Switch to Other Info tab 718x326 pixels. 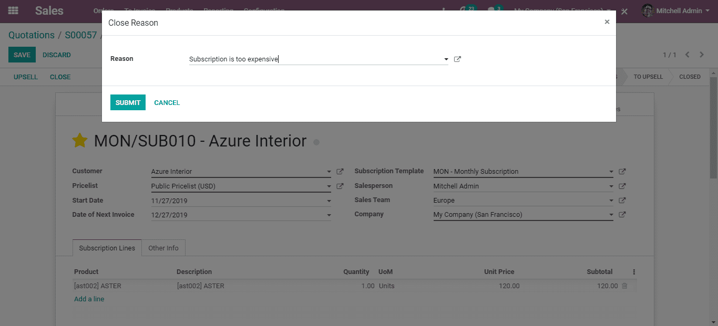tap(163, 248)
